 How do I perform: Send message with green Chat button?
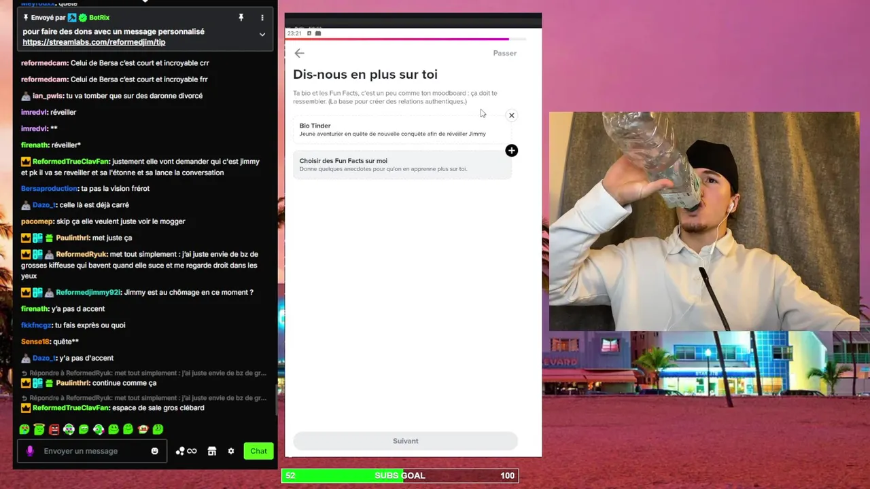click(258, 451)
